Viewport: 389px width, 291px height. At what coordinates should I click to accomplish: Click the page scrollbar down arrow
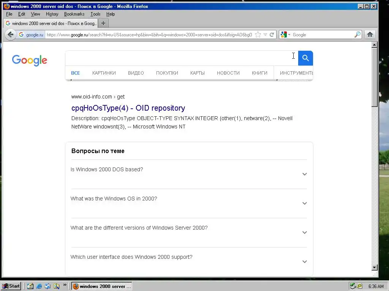click(x=375, y=267)
